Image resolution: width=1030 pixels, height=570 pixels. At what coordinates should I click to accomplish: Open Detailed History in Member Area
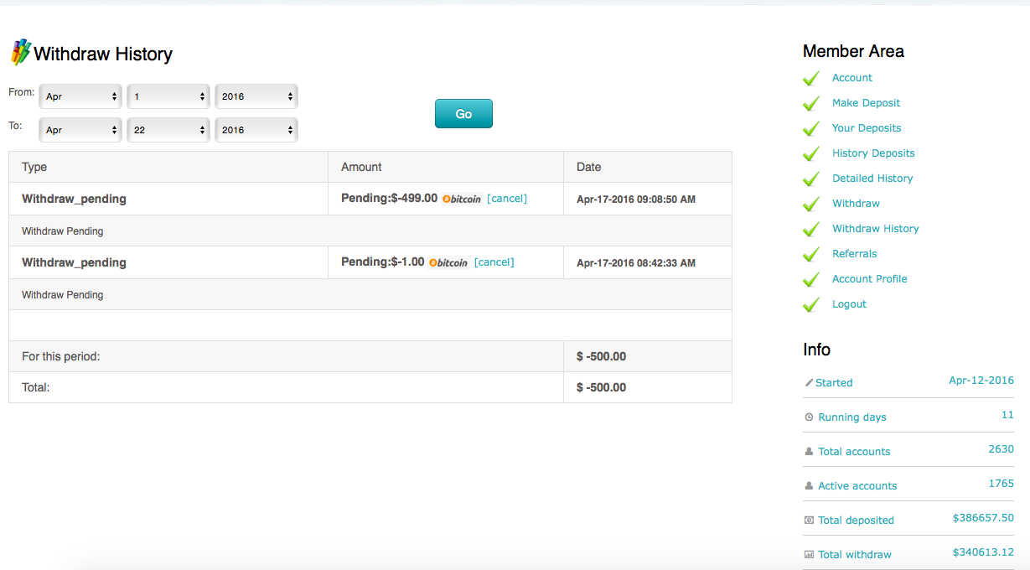[x=872, y=179]
